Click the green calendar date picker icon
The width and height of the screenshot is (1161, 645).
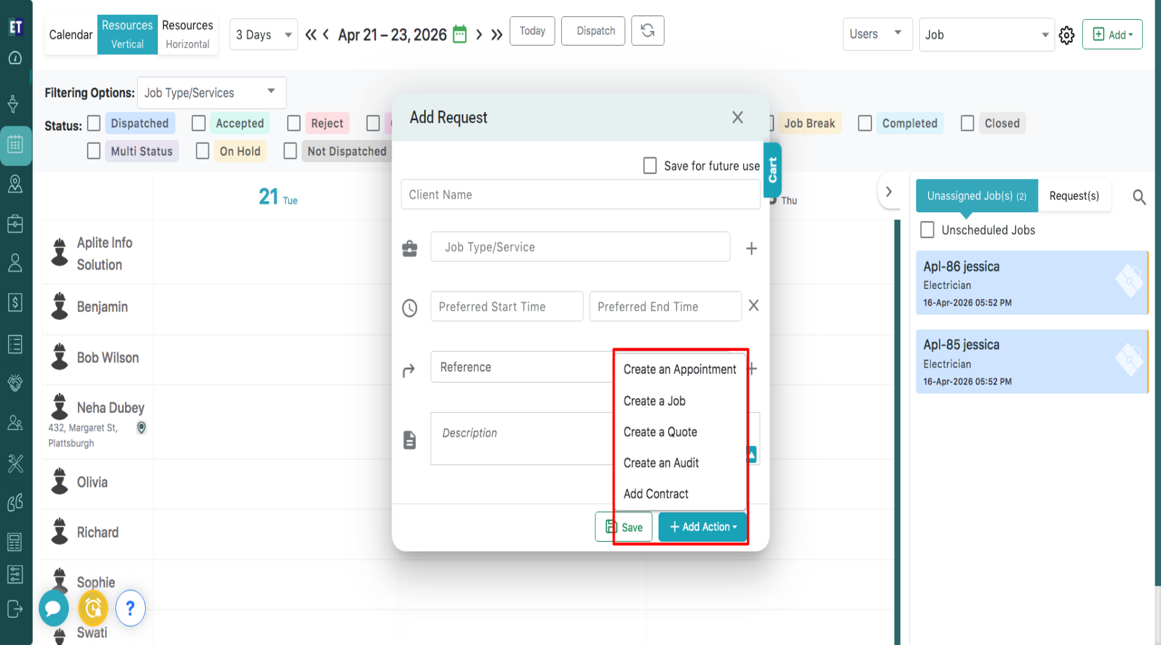459,34
